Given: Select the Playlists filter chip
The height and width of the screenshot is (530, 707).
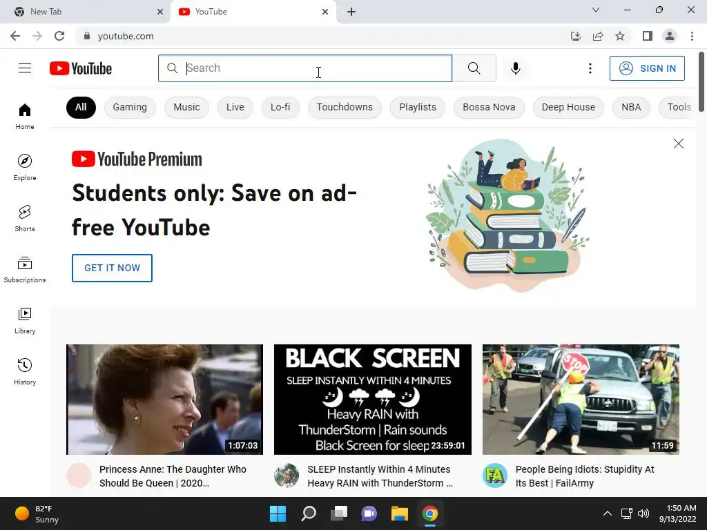Looking at the screenshot, I should point(418,107).
